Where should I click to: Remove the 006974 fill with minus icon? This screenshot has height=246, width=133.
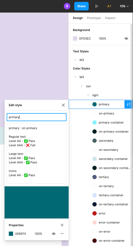click(62, 234)
